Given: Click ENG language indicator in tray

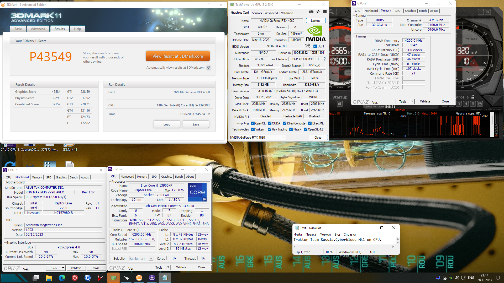Looking at the screenshot, I should coord(471,278).
